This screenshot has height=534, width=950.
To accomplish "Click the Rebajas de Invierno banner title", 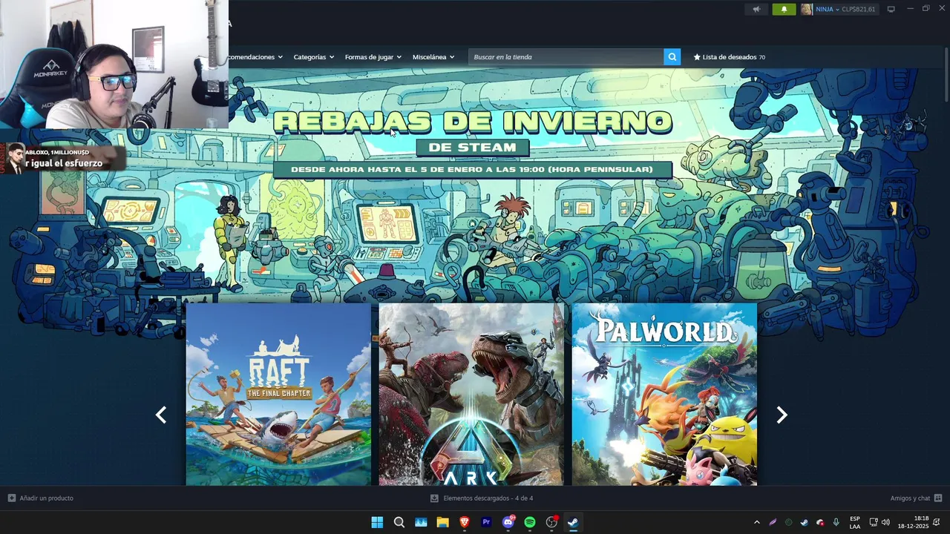I will (x=472, y=122).
